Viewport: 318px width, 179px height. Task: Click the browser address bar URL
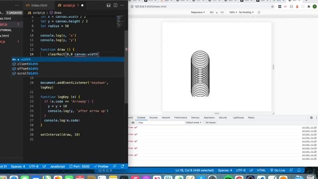point(151,6)
